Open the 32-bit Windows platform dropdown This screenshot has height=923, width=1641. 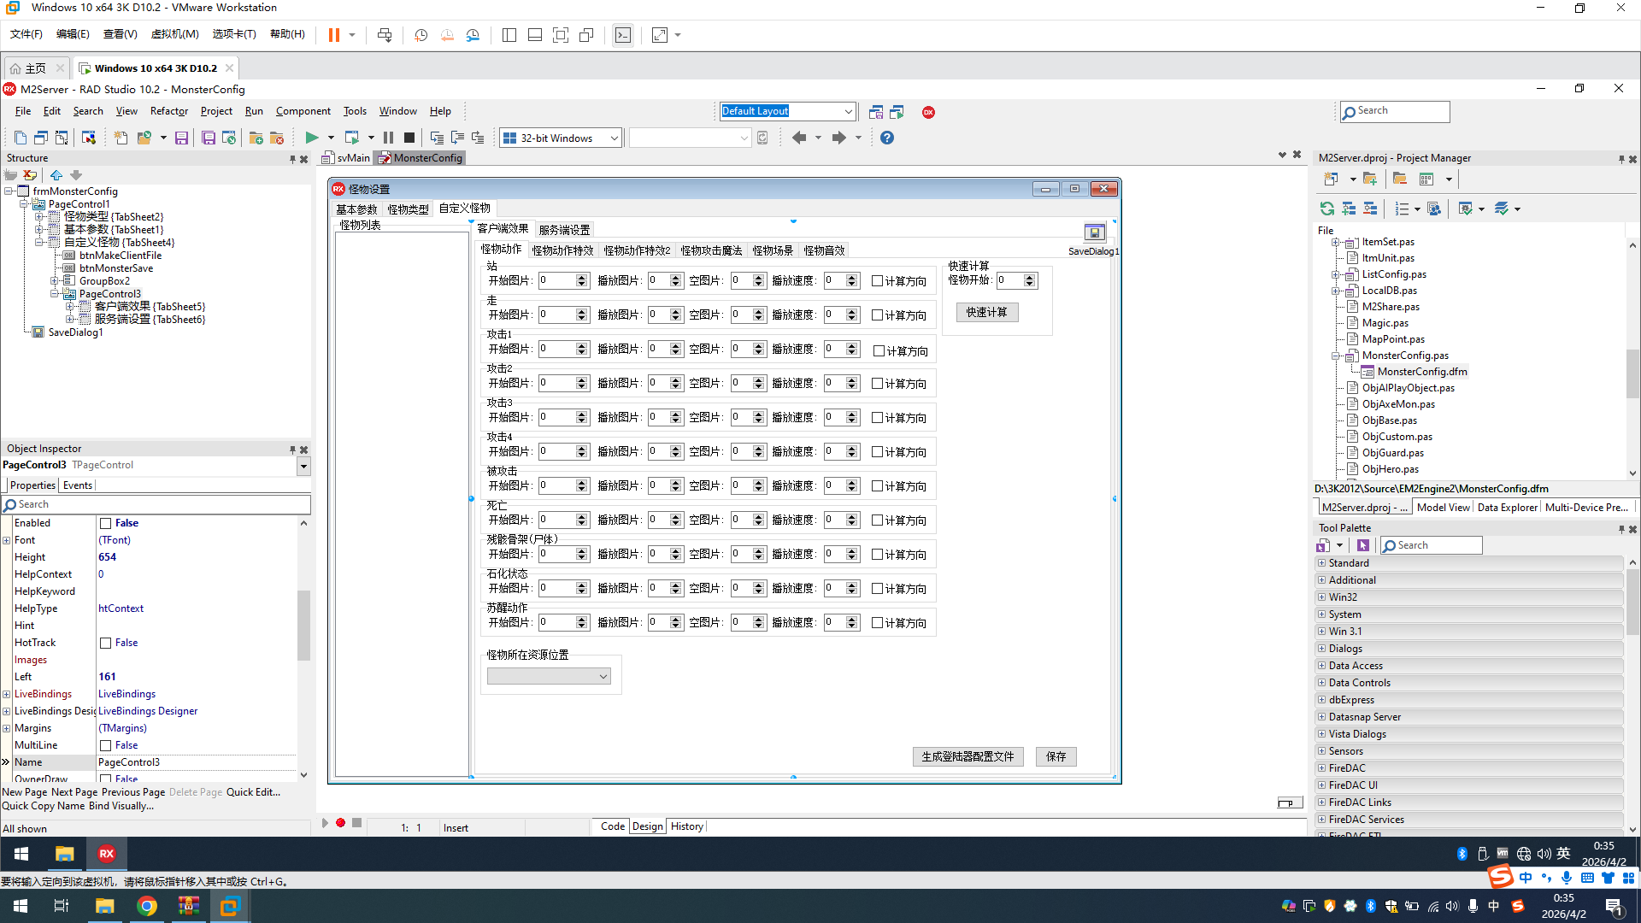click(614, 138)
